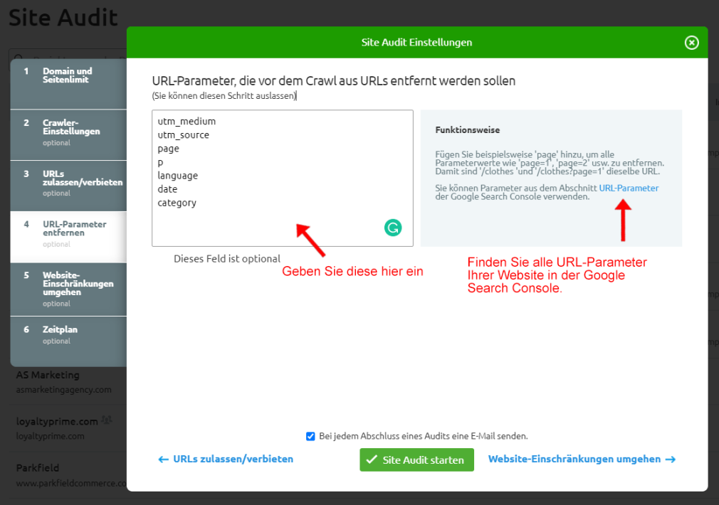Select the AS Marketing project in list

click(48, 376)
